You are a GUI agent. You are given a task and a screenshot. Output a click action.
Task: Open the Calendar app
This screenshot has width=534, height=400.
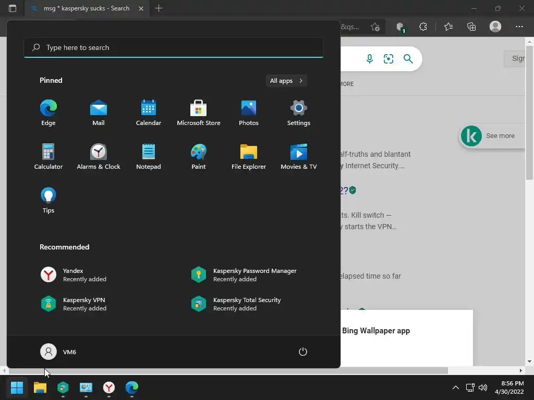[149, 113]
